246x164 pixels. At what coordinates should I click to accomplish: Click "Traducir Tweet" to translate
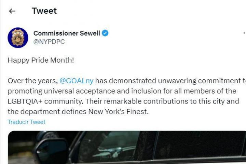click(x=27, y=122)
